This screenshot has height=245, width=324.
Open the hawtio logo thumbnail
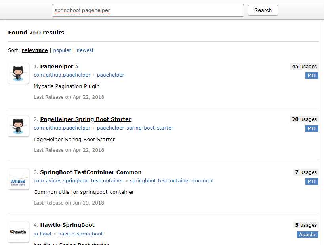tap(18, 232)
